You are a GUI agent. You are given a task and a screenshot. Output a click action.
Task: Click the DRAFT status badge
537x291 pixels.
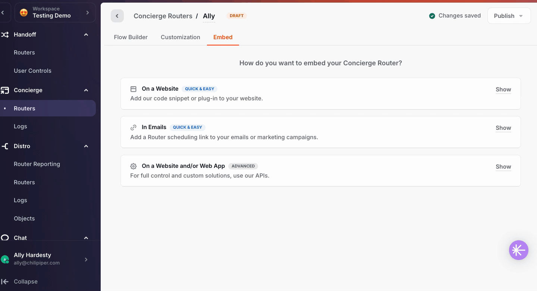(x=237, y=16)
